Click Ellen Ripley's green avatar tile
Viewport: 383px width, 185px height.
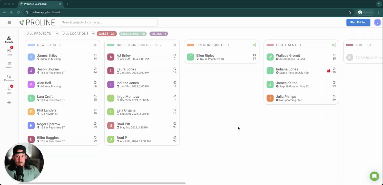(190, 57)
